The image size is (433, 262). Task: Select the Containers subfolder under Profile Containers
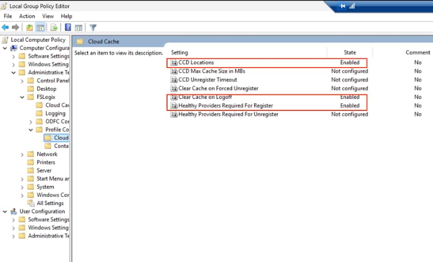click(61, 146)
